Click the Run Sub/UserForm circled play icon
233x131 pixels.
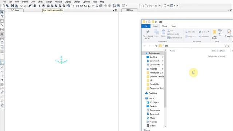(43, 6)
